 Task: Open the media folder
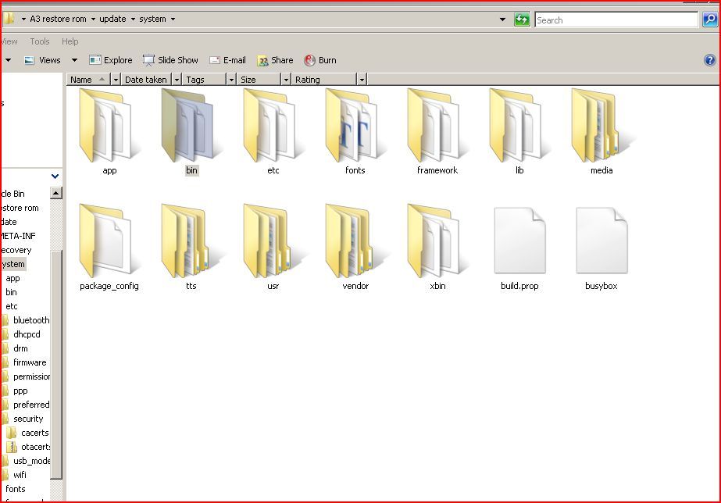click(x=601, y=125)
